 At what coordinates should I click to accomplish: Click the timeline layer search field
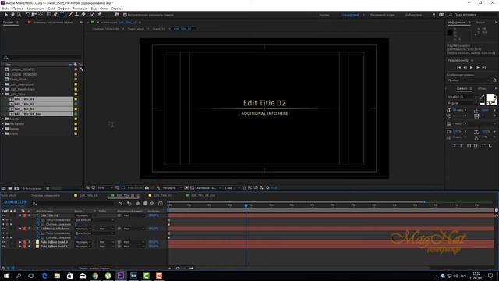[x=73, y=203]
